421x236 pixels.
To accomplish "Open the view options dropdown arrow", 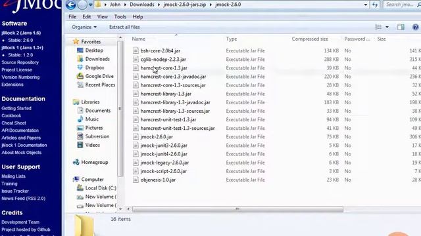I will pos(387,27).
